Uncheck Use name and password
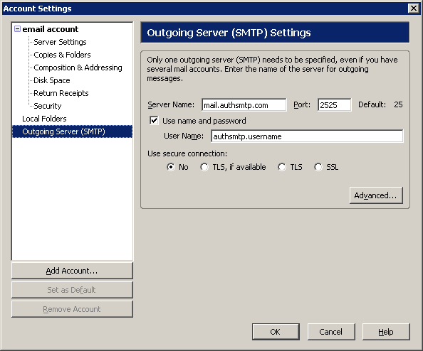Image resolution: width=423 pixels, height=351 pixels. pyautogui.click(x=154, y=120)
